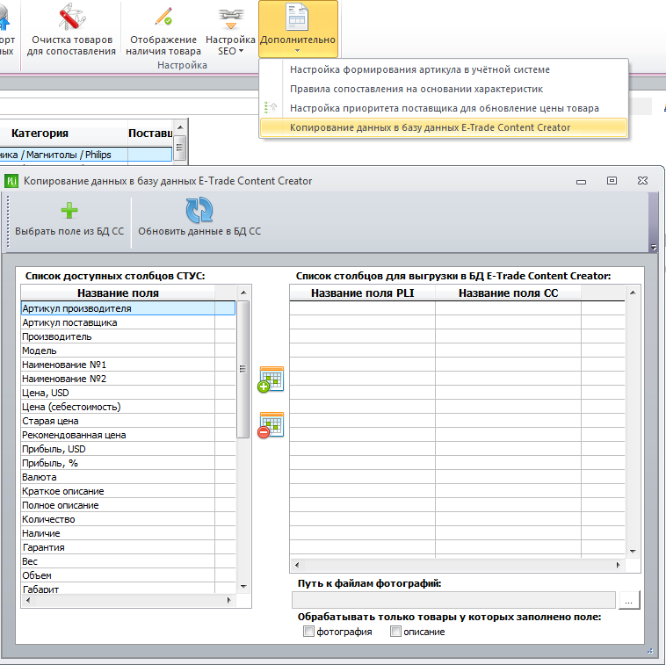Click left list vertical scrollbar thumb
Screen dimensions: 666x665
tap(243, 369)
